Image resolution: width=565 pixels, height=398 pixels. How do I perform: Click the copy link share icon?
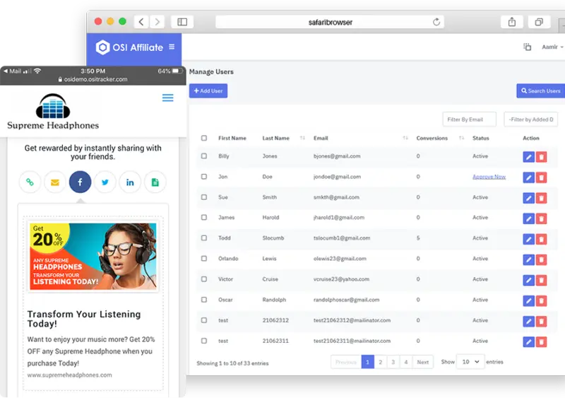click(30, 182)
